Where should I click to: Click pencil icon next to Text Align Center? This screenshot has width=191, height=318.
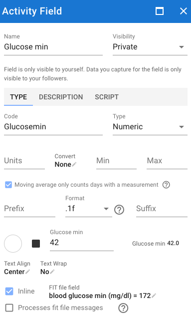click(x=27, y=272)
